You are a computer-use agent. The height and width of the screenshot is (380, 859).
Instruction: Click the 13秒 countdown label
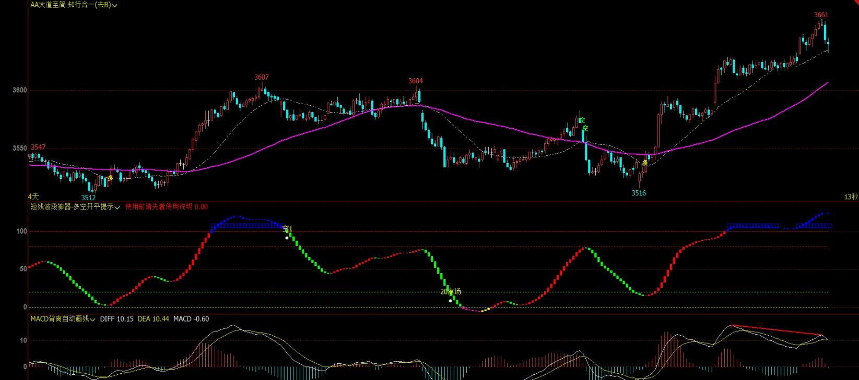pyautogui.click(x=851, y=197)
